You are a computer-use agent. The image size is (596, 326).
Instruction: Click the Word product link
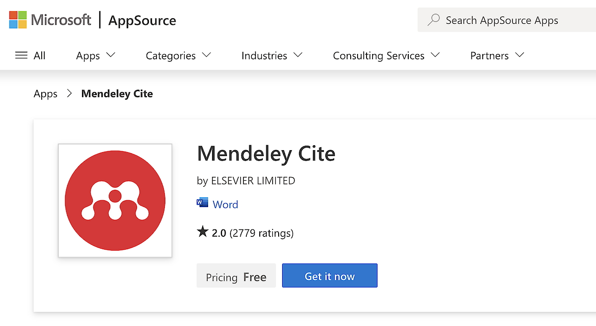[x=225, y=204]
